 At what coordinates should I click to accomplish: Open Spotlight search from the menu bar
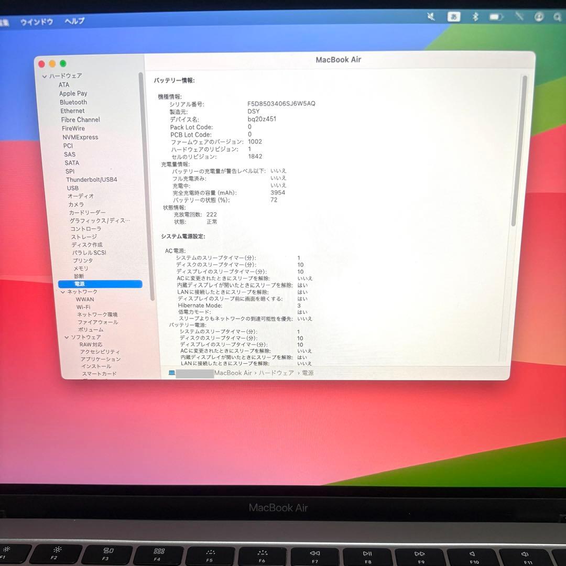click(x=557, y=17)
